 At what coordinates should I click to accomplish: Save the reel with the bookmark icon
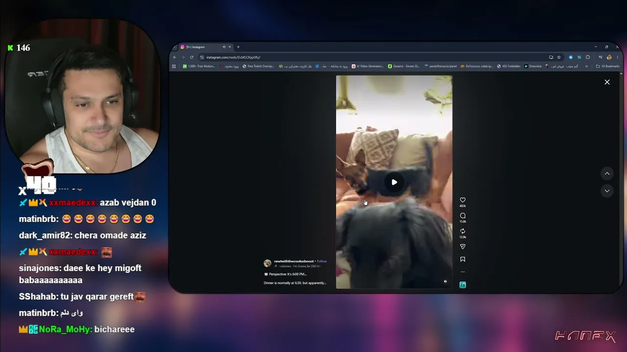462,260
